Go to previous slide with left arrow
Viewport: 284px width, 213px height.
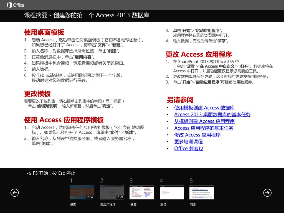[x=14, y=192]
